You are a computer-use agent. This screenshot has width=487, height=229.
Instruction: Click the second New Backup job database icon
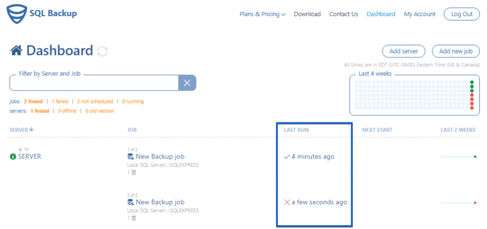click(x=130, y=202)
